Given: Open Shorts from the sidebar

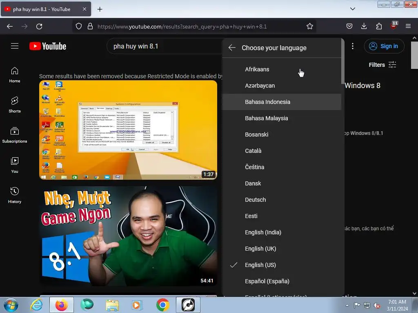Looking at the screenshot, I should click(15, 105).
